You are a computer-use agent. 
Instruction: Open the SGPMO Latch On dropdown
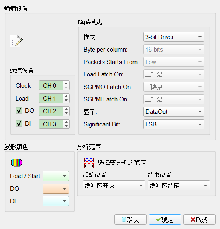[174, 87]
